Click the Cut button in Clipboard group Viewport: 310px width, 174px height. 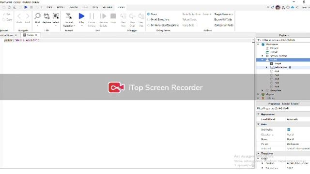click(7, 14)
